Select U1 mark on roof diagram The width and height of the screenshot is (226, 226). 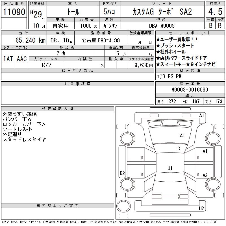[170, 168]
